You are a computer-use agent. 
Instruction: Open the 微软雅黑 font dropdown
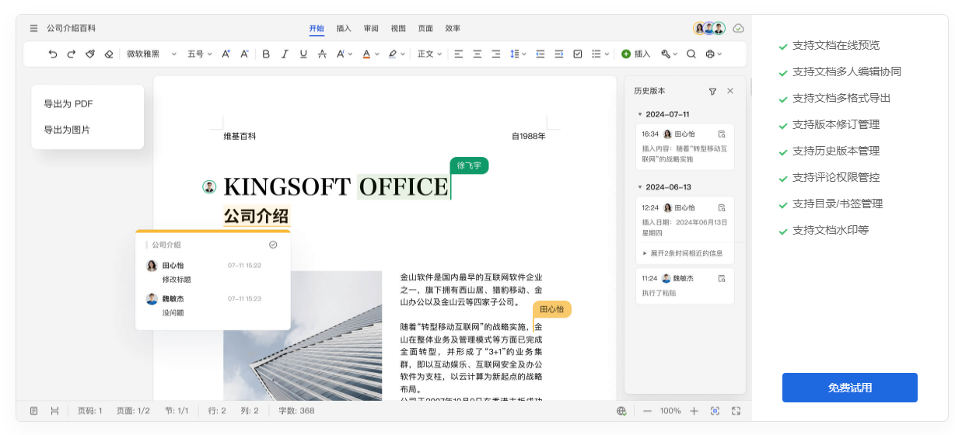pyautogui.click(x=147, y=54)
